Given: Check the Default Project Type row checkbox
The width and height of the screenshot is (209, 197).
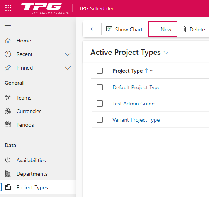Looking at the screenshot, I should tap(100, 87).
